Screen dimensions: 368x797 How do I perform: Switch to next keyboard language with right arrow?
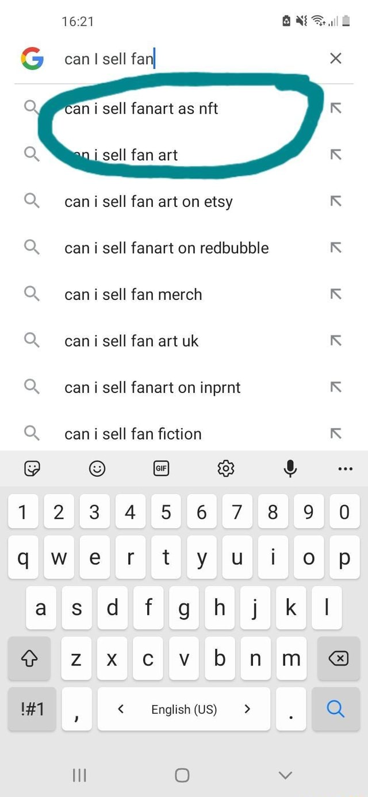(x=247, y=709)
